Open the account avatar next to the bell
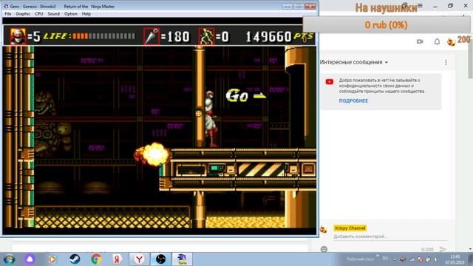This screenshot has height=266, width=473. tap(452, 41)
